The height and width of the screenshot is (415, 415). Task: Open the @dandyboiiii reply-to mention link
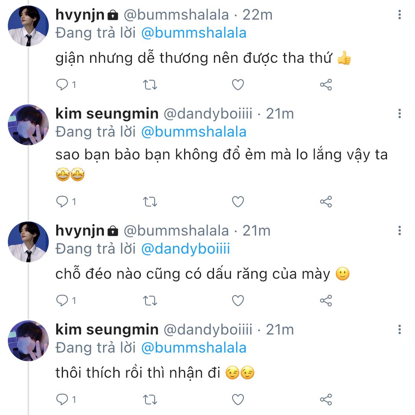click(x=185, y=249)
